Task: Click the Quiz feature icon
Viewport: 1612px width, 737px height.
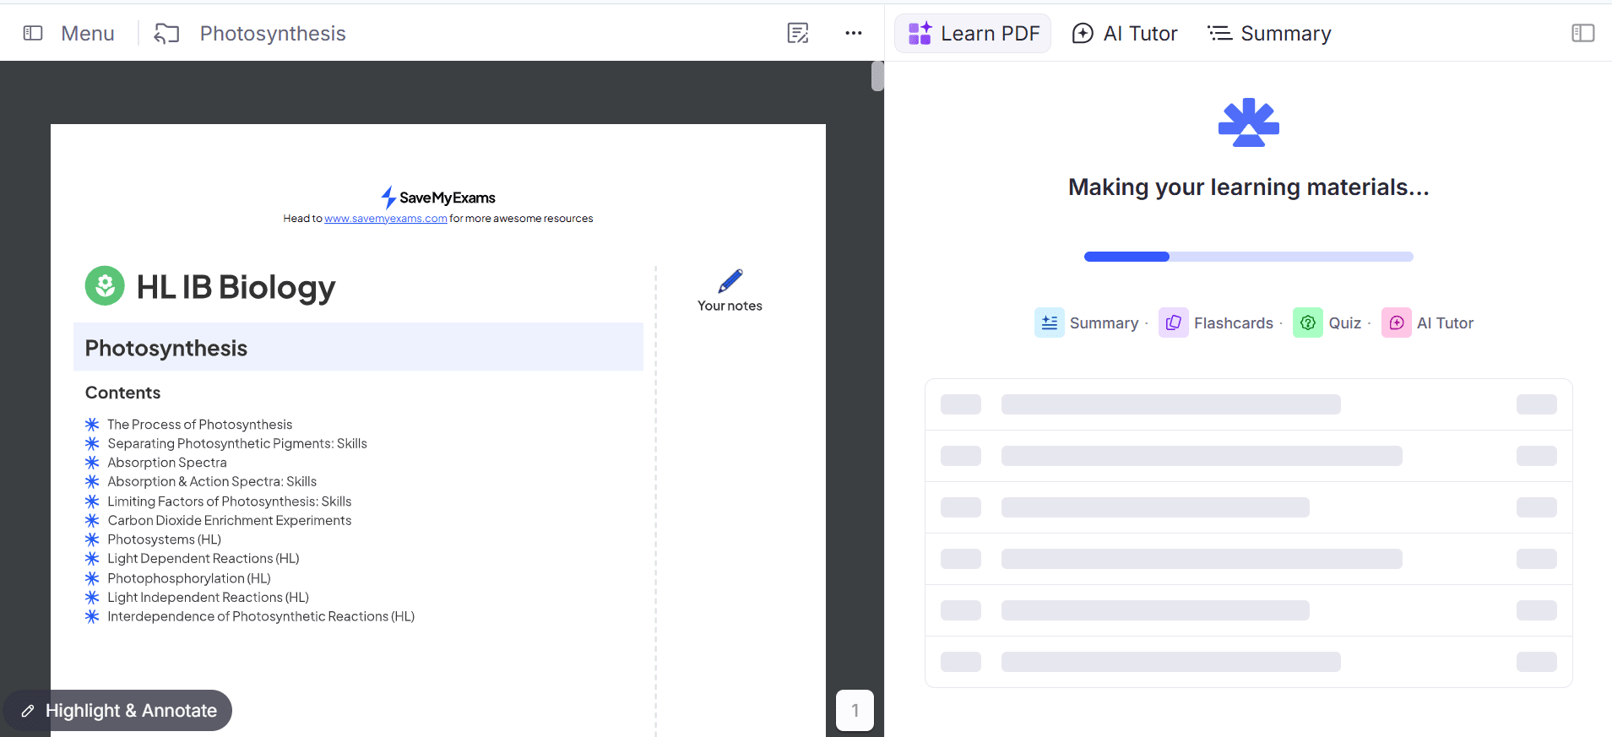Action: click(x=1308, y=322)
